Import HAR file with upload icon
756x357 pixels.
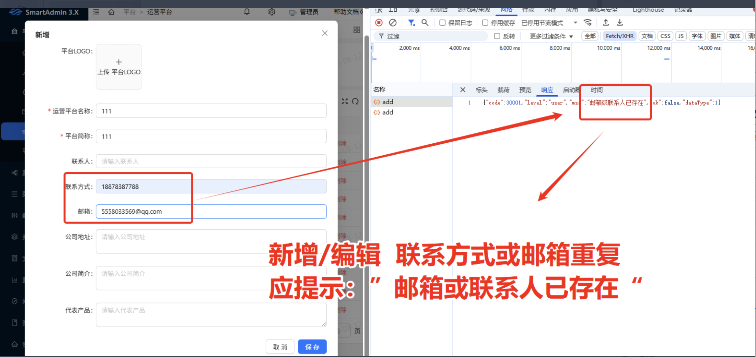605,23
